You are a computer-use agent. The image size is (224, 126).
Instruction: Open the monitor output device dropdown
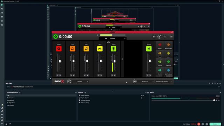click(163, 82)
